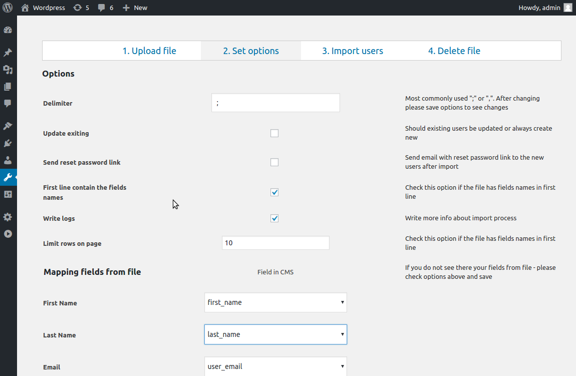
Task: Switch to the 4. Delete file tab
Action: coord(454,51)
